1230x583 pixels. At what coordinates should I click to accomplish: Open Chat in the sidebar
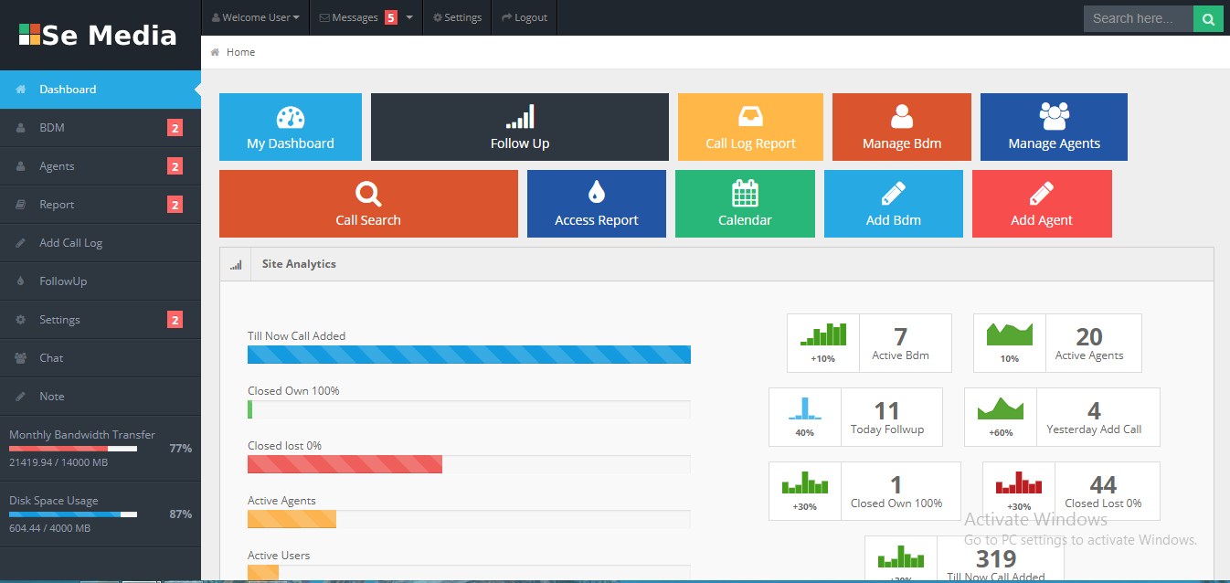[101, 358]
